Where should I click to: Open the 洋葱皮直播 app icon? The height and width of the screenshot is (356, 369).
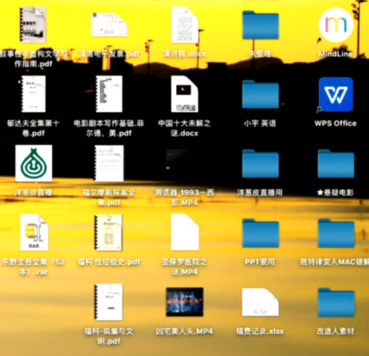point(34,163)
